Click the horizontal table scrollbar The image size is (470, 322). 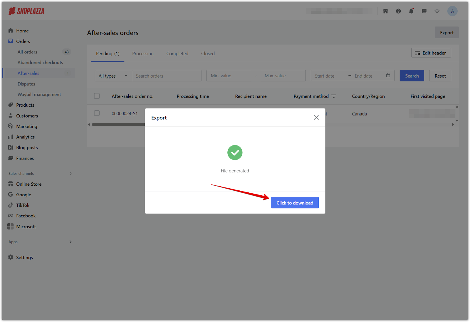[118, 125]
